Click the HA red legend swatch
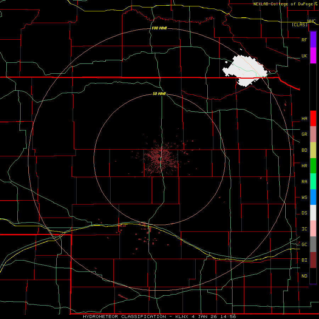This screenshot has width=319, height=319. coord(313,118)
